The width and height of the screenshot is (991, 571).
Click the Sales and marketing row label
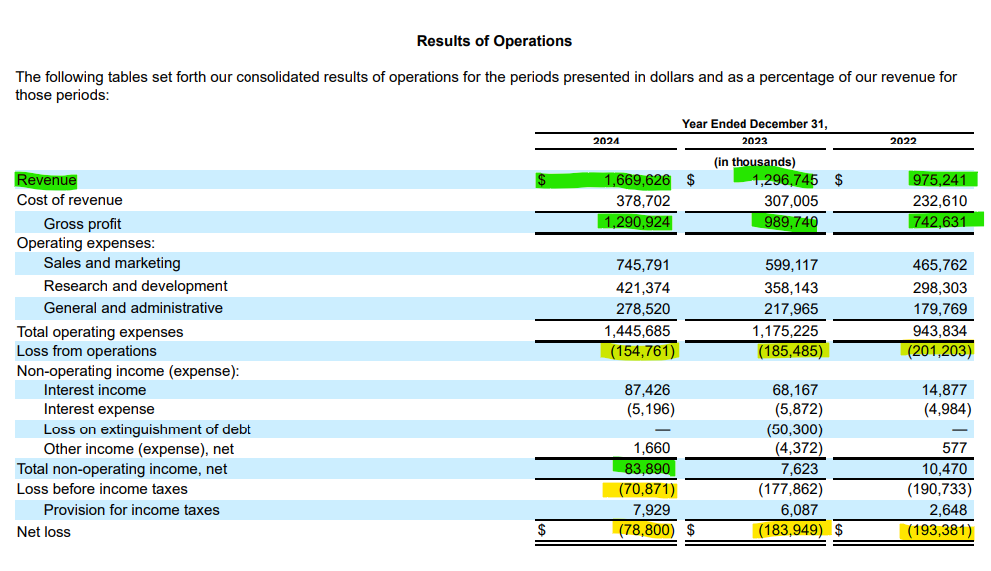click(x=112, y=263)
